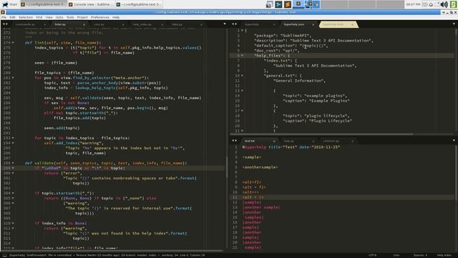The height and width of the screenshot is (258, 458).
Task: Switch to the Console View window in the taskbar
Action: coord(91,4)
